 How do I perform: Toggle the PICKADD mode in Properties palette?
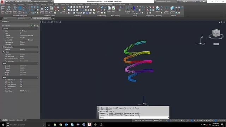tap(32, 26)
